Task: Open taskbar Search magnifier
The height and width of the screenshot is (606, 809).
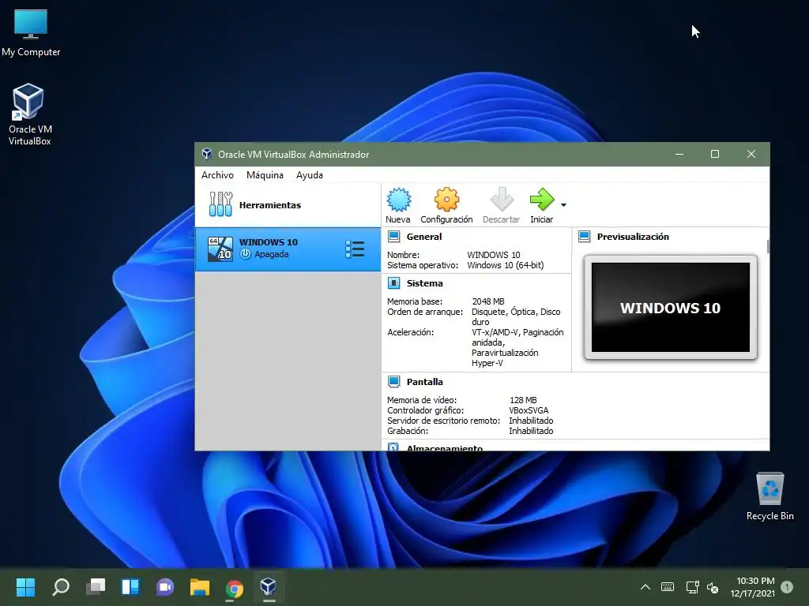Action: pos(61,587)
